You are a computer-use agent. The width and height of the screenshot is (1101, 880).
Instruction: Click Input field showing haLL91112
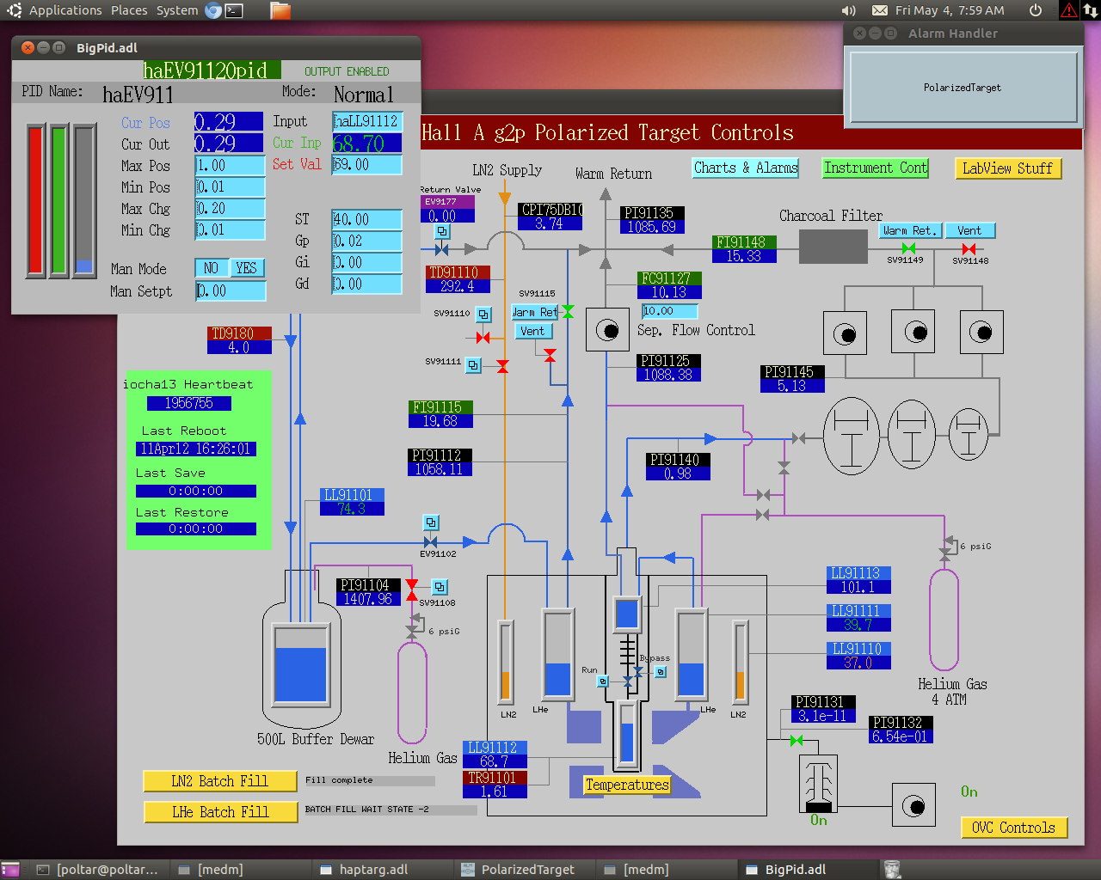[367, 121]
